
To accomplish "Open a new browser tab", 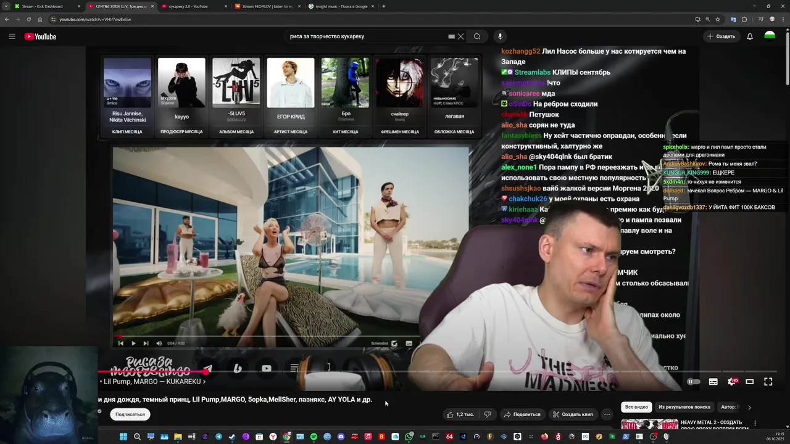I will click(x=384, y=6).
